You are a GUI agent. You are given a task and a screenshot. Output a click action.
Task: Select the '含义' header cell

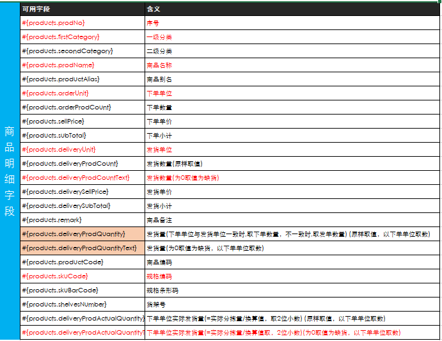[x=292, y=9]
